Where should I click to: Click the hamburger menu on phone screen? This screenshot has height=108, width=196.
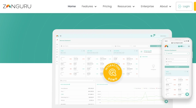(x=189, y=46)
